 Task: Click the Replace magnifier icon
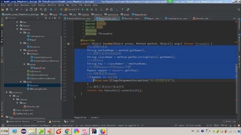click(x=46, y=10)
